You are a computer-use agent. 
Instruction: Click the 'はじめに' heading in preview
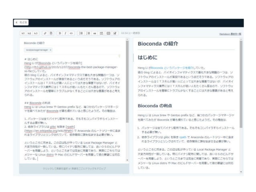coord(147,57)
